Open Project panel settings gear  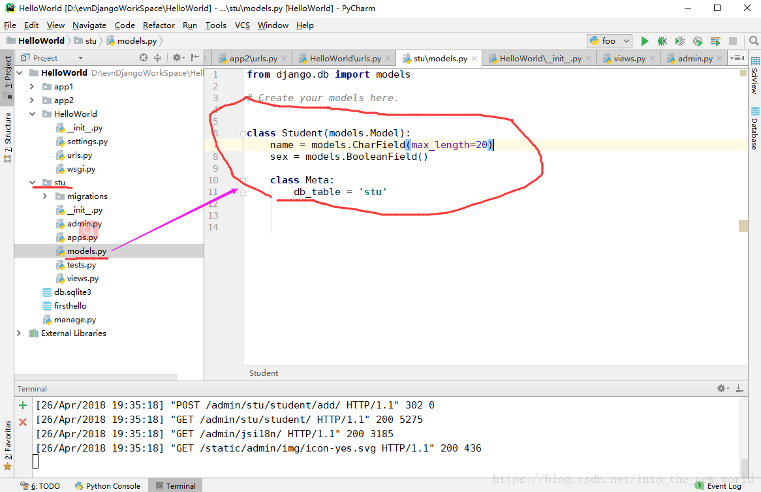[x=178, y=57]
